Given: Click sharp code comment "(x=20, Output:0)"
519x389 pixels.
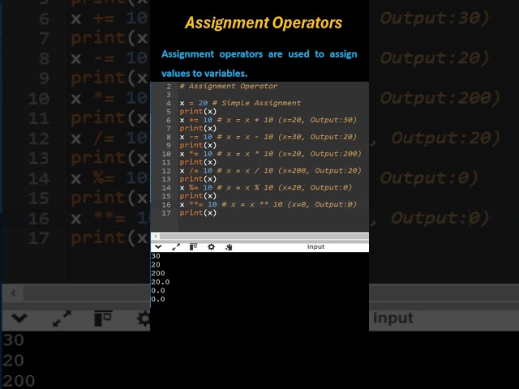Looking at the screenshot, I should [315, 187].
